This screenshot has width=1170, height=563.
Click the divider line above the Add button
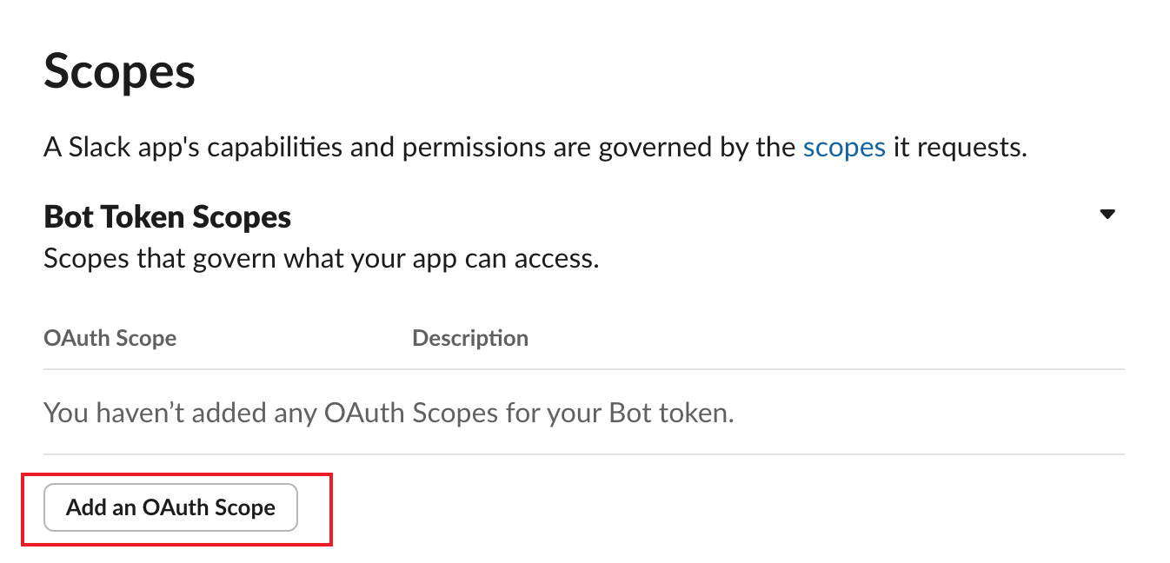(584, 454)
